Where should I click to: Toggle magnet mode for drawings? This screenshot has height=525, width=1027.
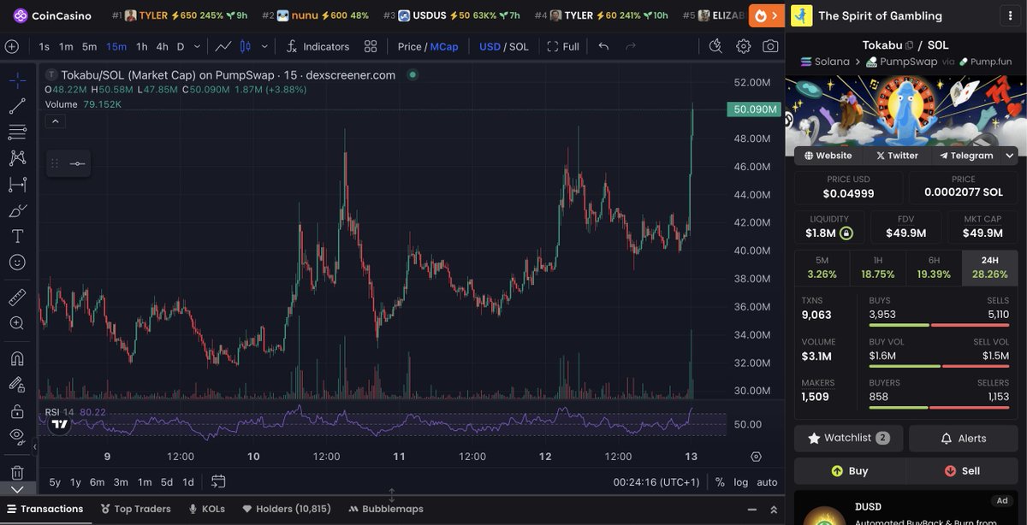(17, 358)
